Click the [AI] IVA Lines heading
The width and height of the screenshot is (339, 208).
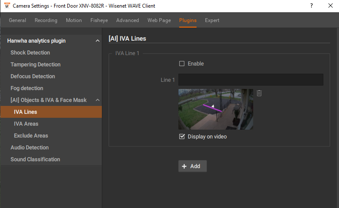point(127,39)
